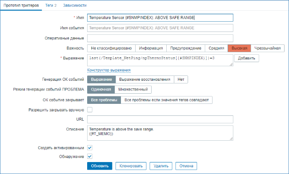Viewport: 289px width, 174px height.
Task: Select Высокая severity option
Action: pyautogui.click(x=239, y=48)
